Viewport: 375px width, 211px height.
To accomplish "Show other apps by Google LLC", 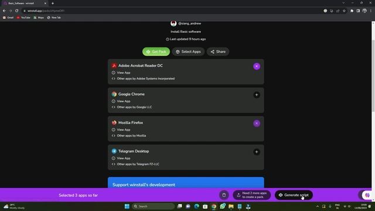I will [x=131, y=107].
